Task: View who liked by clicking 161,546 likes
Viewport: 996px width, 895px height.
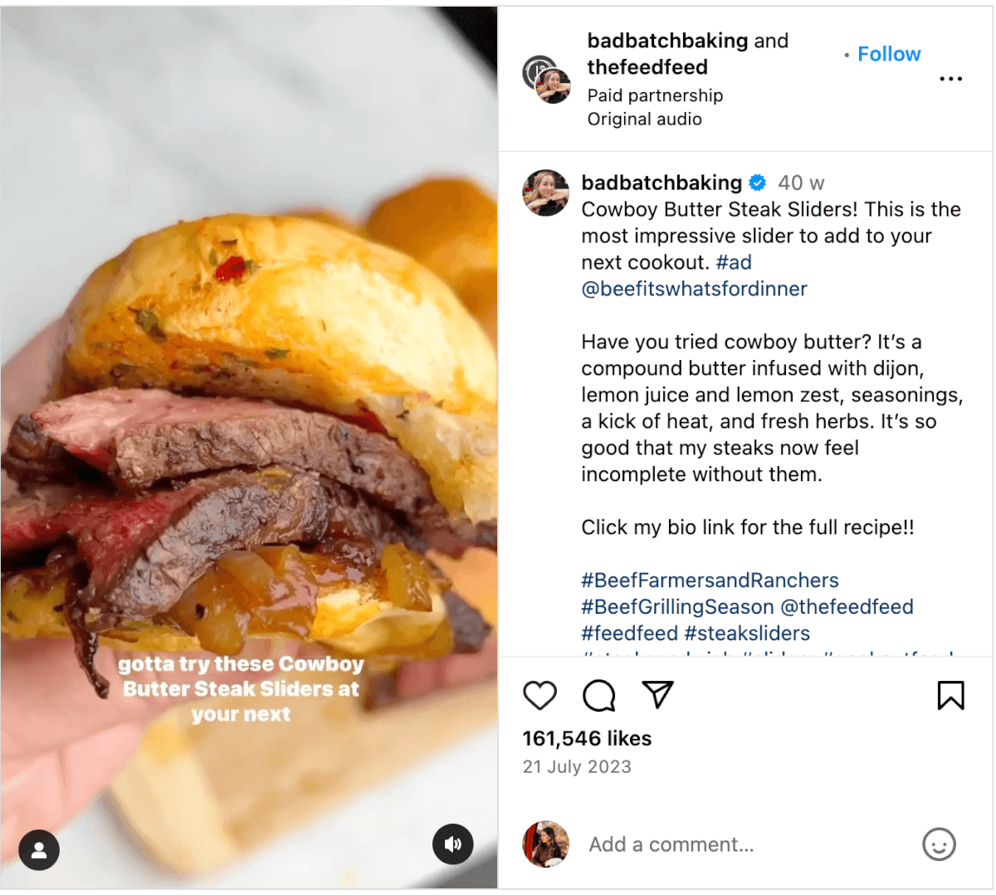Action: click(x=587, y=738)
